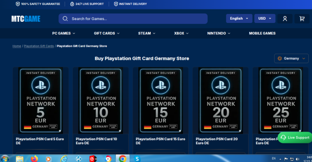Open the Germany region dropdown
312x162 pixels.
click(x=291, y=58)
